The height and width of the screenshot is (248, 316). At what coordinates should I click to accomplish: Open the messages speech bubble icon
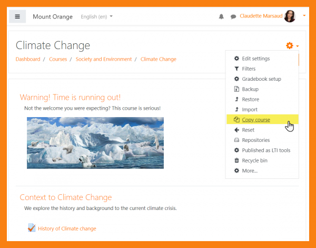coord(233,16)
